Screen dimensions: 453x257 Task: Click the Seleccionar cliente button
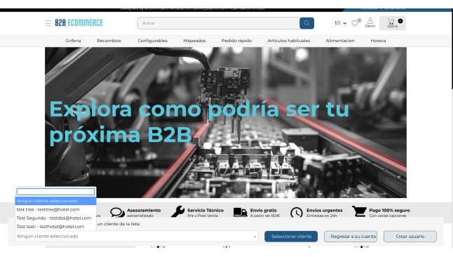click(291, 236)
